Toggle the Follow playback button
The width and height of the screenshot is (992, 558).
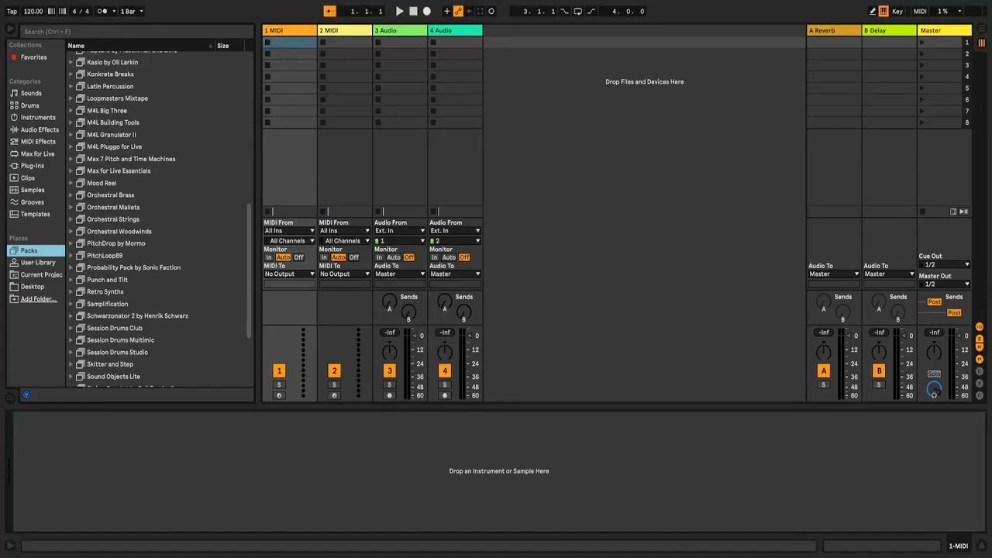(329, 12)
